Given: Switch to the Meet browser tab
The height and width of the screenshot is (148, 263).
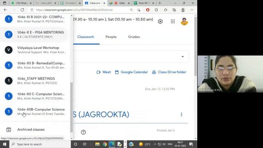Looking at the screenshot, I should [120, 3].
